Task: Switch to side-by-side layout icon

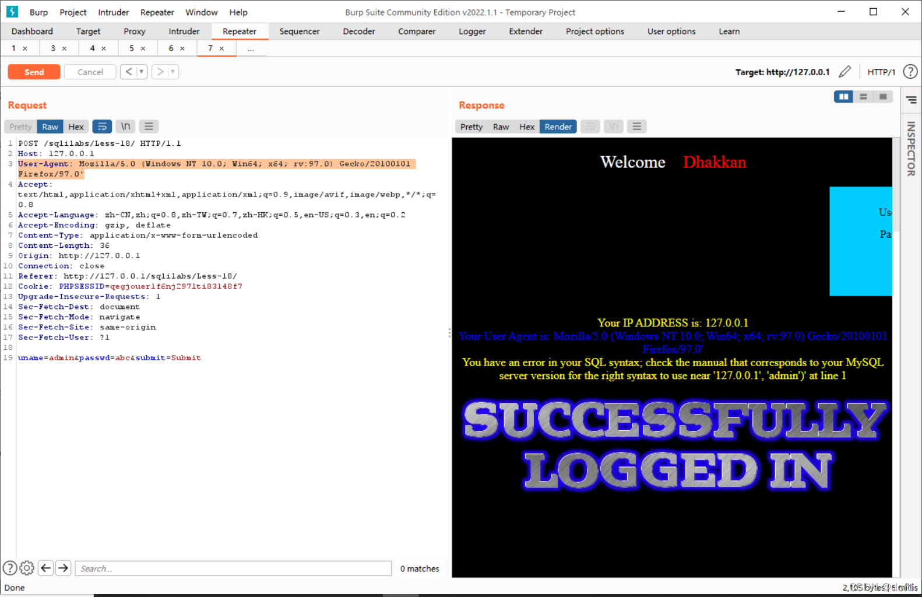Action: coord(843,97)
